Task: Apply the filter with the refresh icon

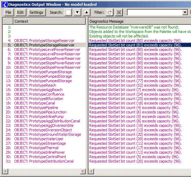Action: (110, 12)
